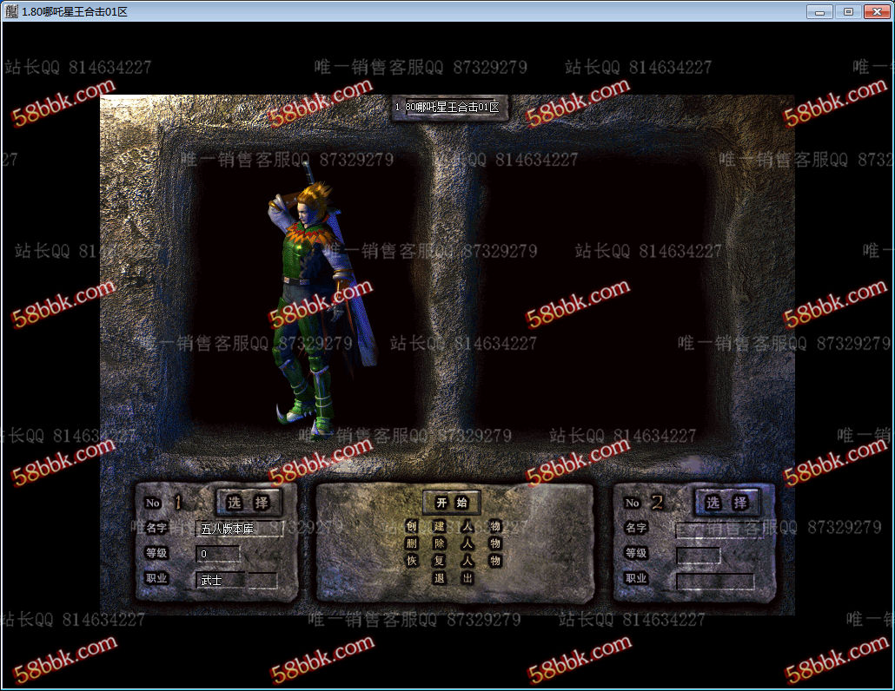Click slot 1 名字 label
This screenshot has width=895, height=691.
(x=156, y=528)
